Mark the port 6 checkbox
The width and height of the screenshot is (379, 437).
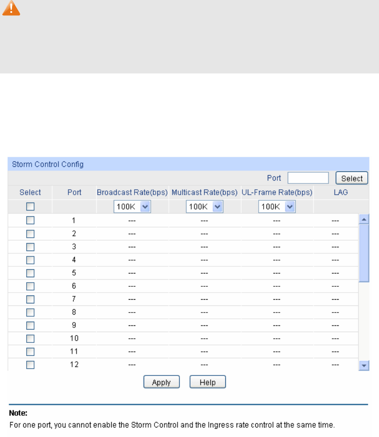coord(30,286)
